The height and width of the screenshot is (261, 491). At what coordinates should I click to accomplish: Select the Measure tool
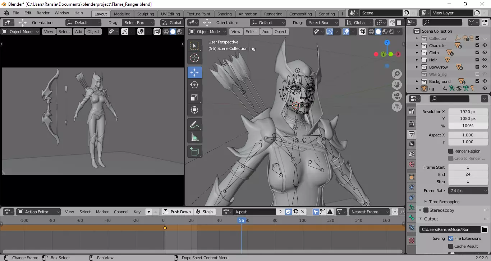point(194,137)
